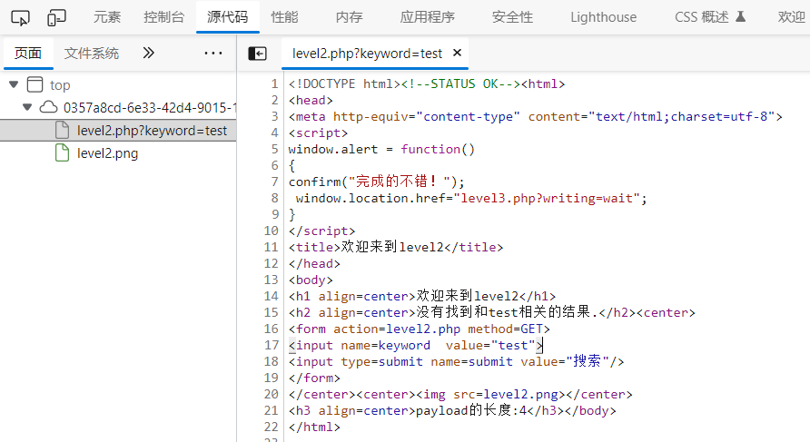
Task: Select the 0357a8cd-6e33-42d4-9015 domain entry
Action: [x=150, y=107]
